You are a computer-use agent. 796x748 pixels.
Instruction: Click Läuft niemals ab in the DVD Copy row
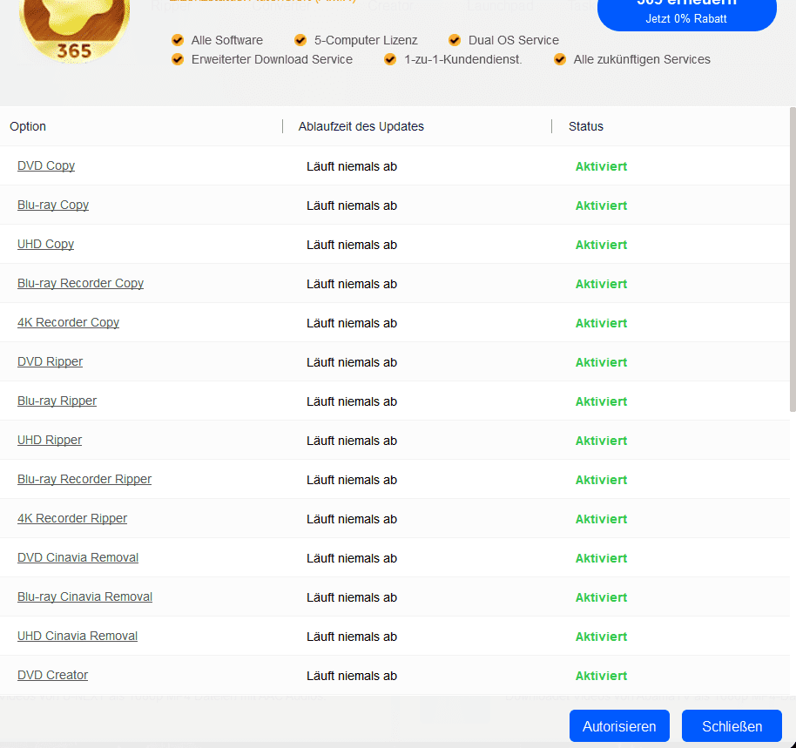352,166
